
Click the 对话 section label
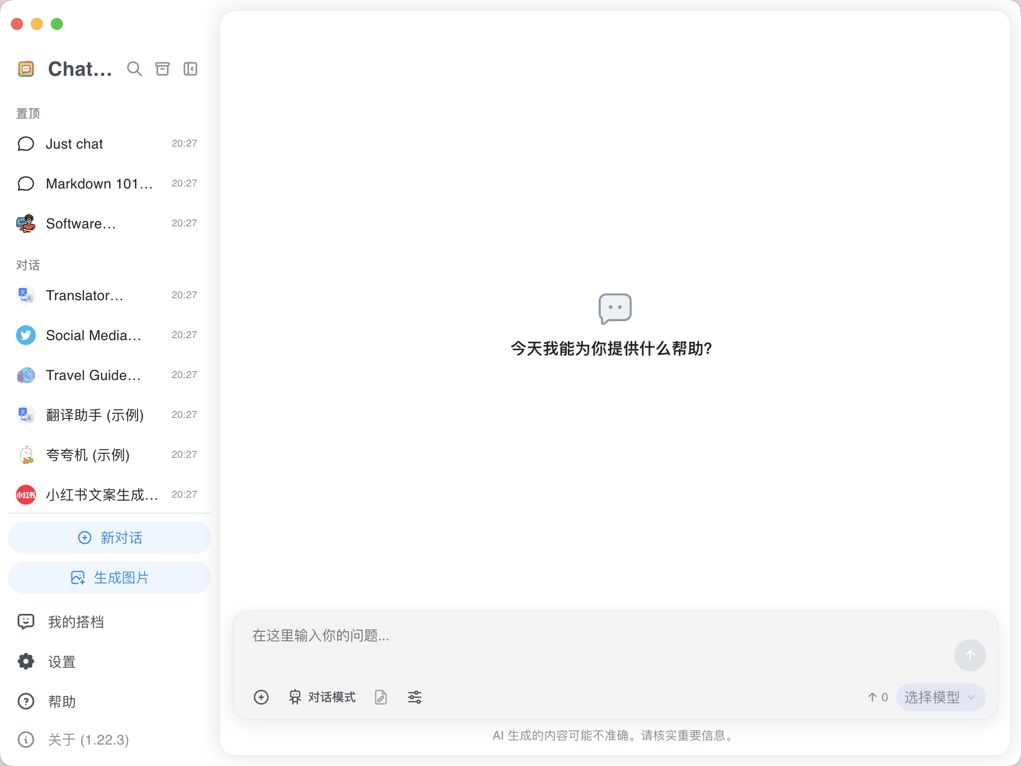(28, 265)
